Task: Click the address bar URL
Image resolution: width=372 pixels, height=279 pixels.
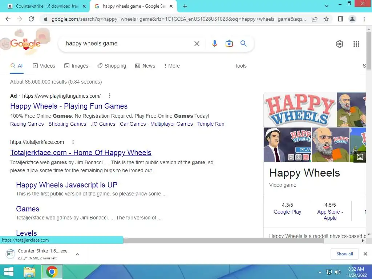Action: [178, 19]
